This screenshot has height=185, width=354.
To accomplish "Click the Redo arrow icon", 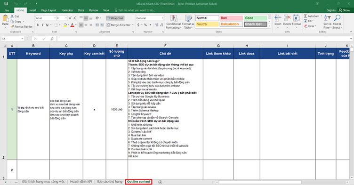I will (x=25, y=4).
